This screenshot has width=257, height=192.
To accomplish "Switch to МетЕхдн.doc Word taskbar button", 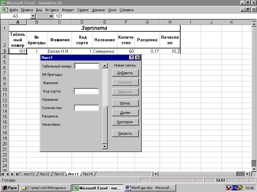I will click(x=150, y=188).
